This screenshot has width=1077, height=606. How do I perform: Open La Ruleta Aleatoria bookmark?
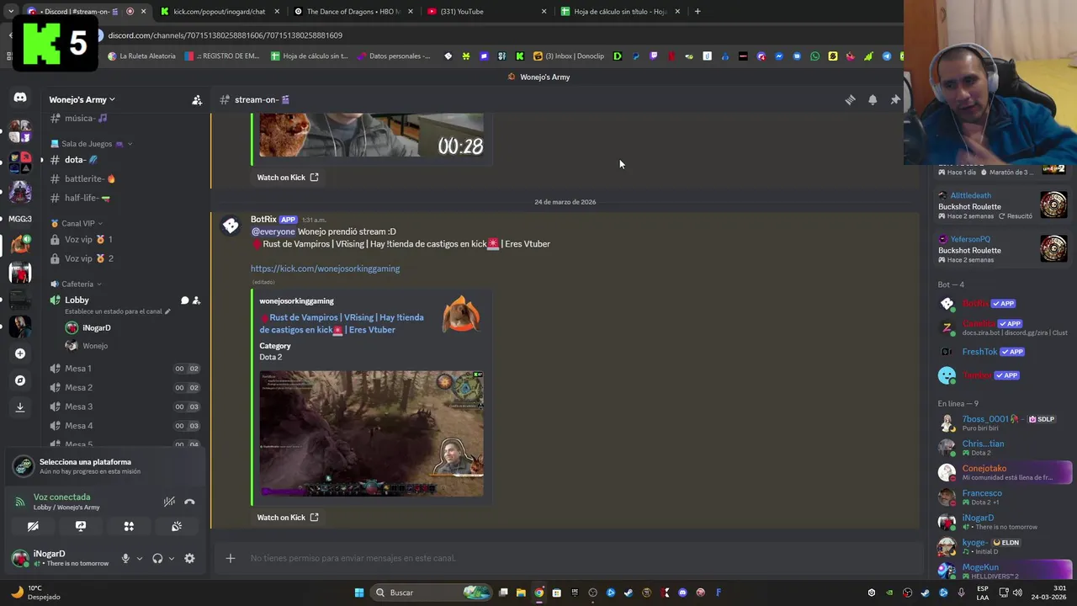(x=142, y=56)
